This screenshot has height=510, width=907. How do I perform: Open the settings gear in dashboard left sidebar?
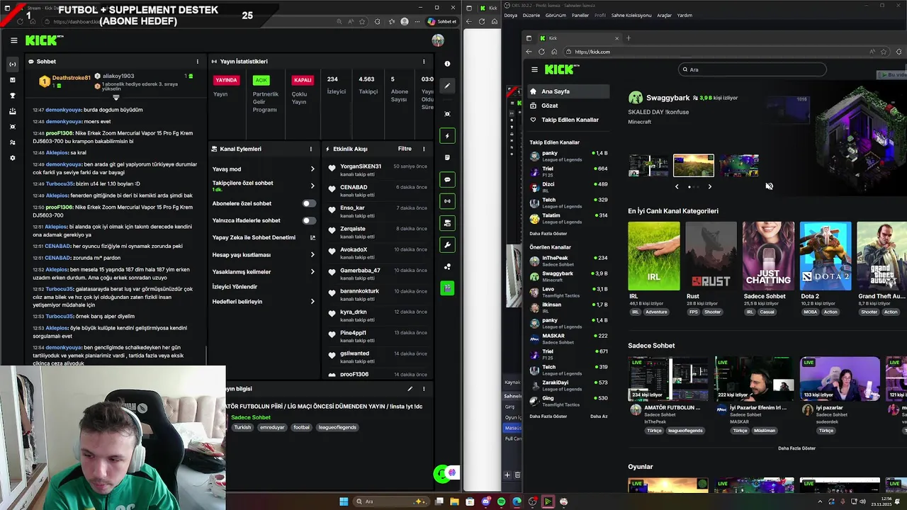(x=13, y=158)
